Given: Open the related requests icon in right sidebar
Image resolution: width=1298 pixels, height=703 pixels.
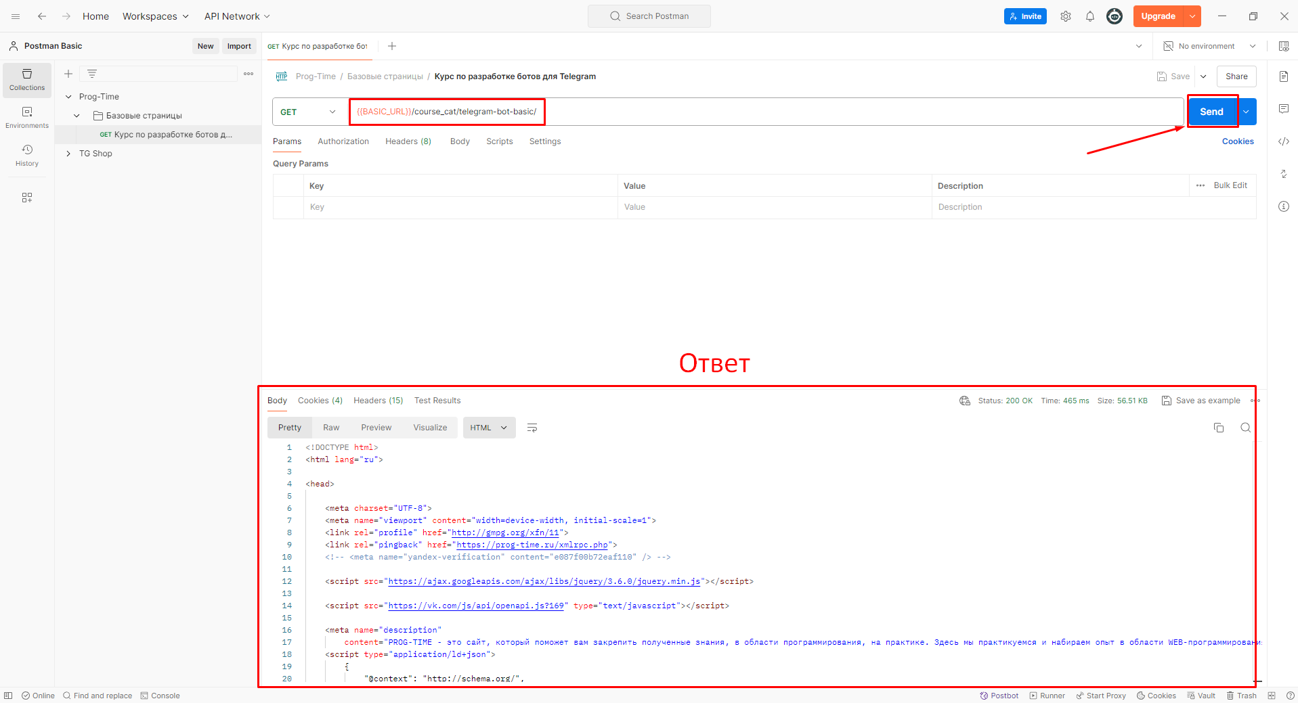Looking at the screenshot, I should pyautogui.click(x=1284, y=174).
